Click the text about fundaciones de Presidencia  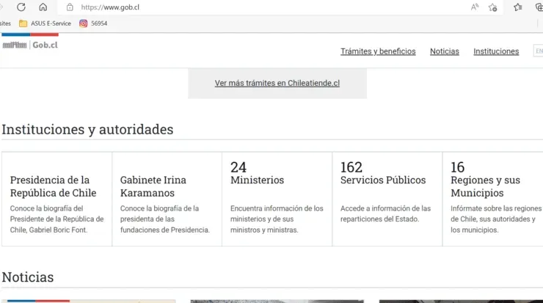pyautogui.click(x=165, y=219)
